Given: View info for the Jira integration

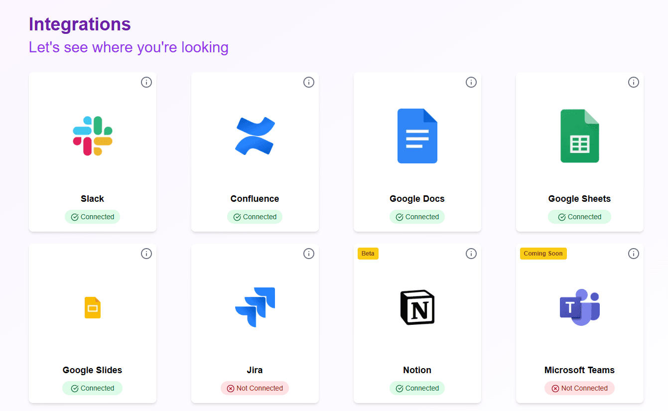Looking at the screenshot, I should click(x=309, y=254).
